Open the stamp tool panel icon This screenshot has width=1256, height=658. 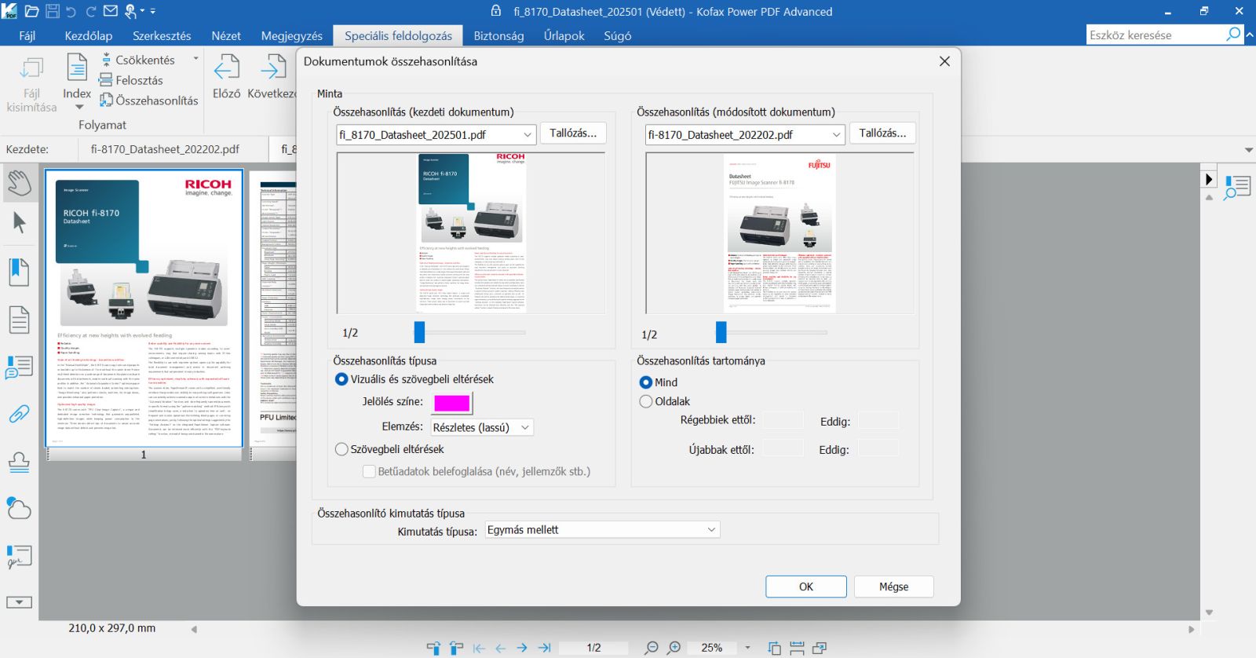pyautogui.click(x=19, y=462)
